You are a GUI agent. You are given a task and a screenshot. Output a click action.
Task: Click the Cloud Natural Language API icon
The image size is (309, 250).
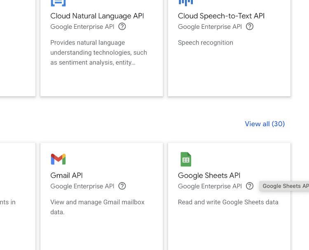coord(58,3)
